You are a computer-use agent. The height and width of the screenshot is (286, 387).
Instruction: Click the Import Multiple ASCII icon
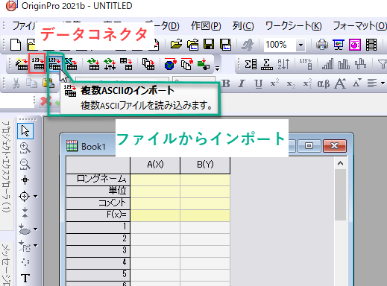click(x=54, y=64)
